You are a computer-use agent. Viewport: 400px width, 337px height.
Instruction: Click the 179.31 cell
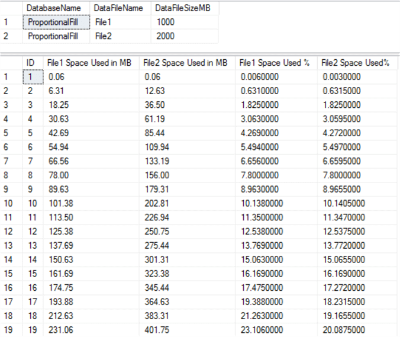coord(187,189)
